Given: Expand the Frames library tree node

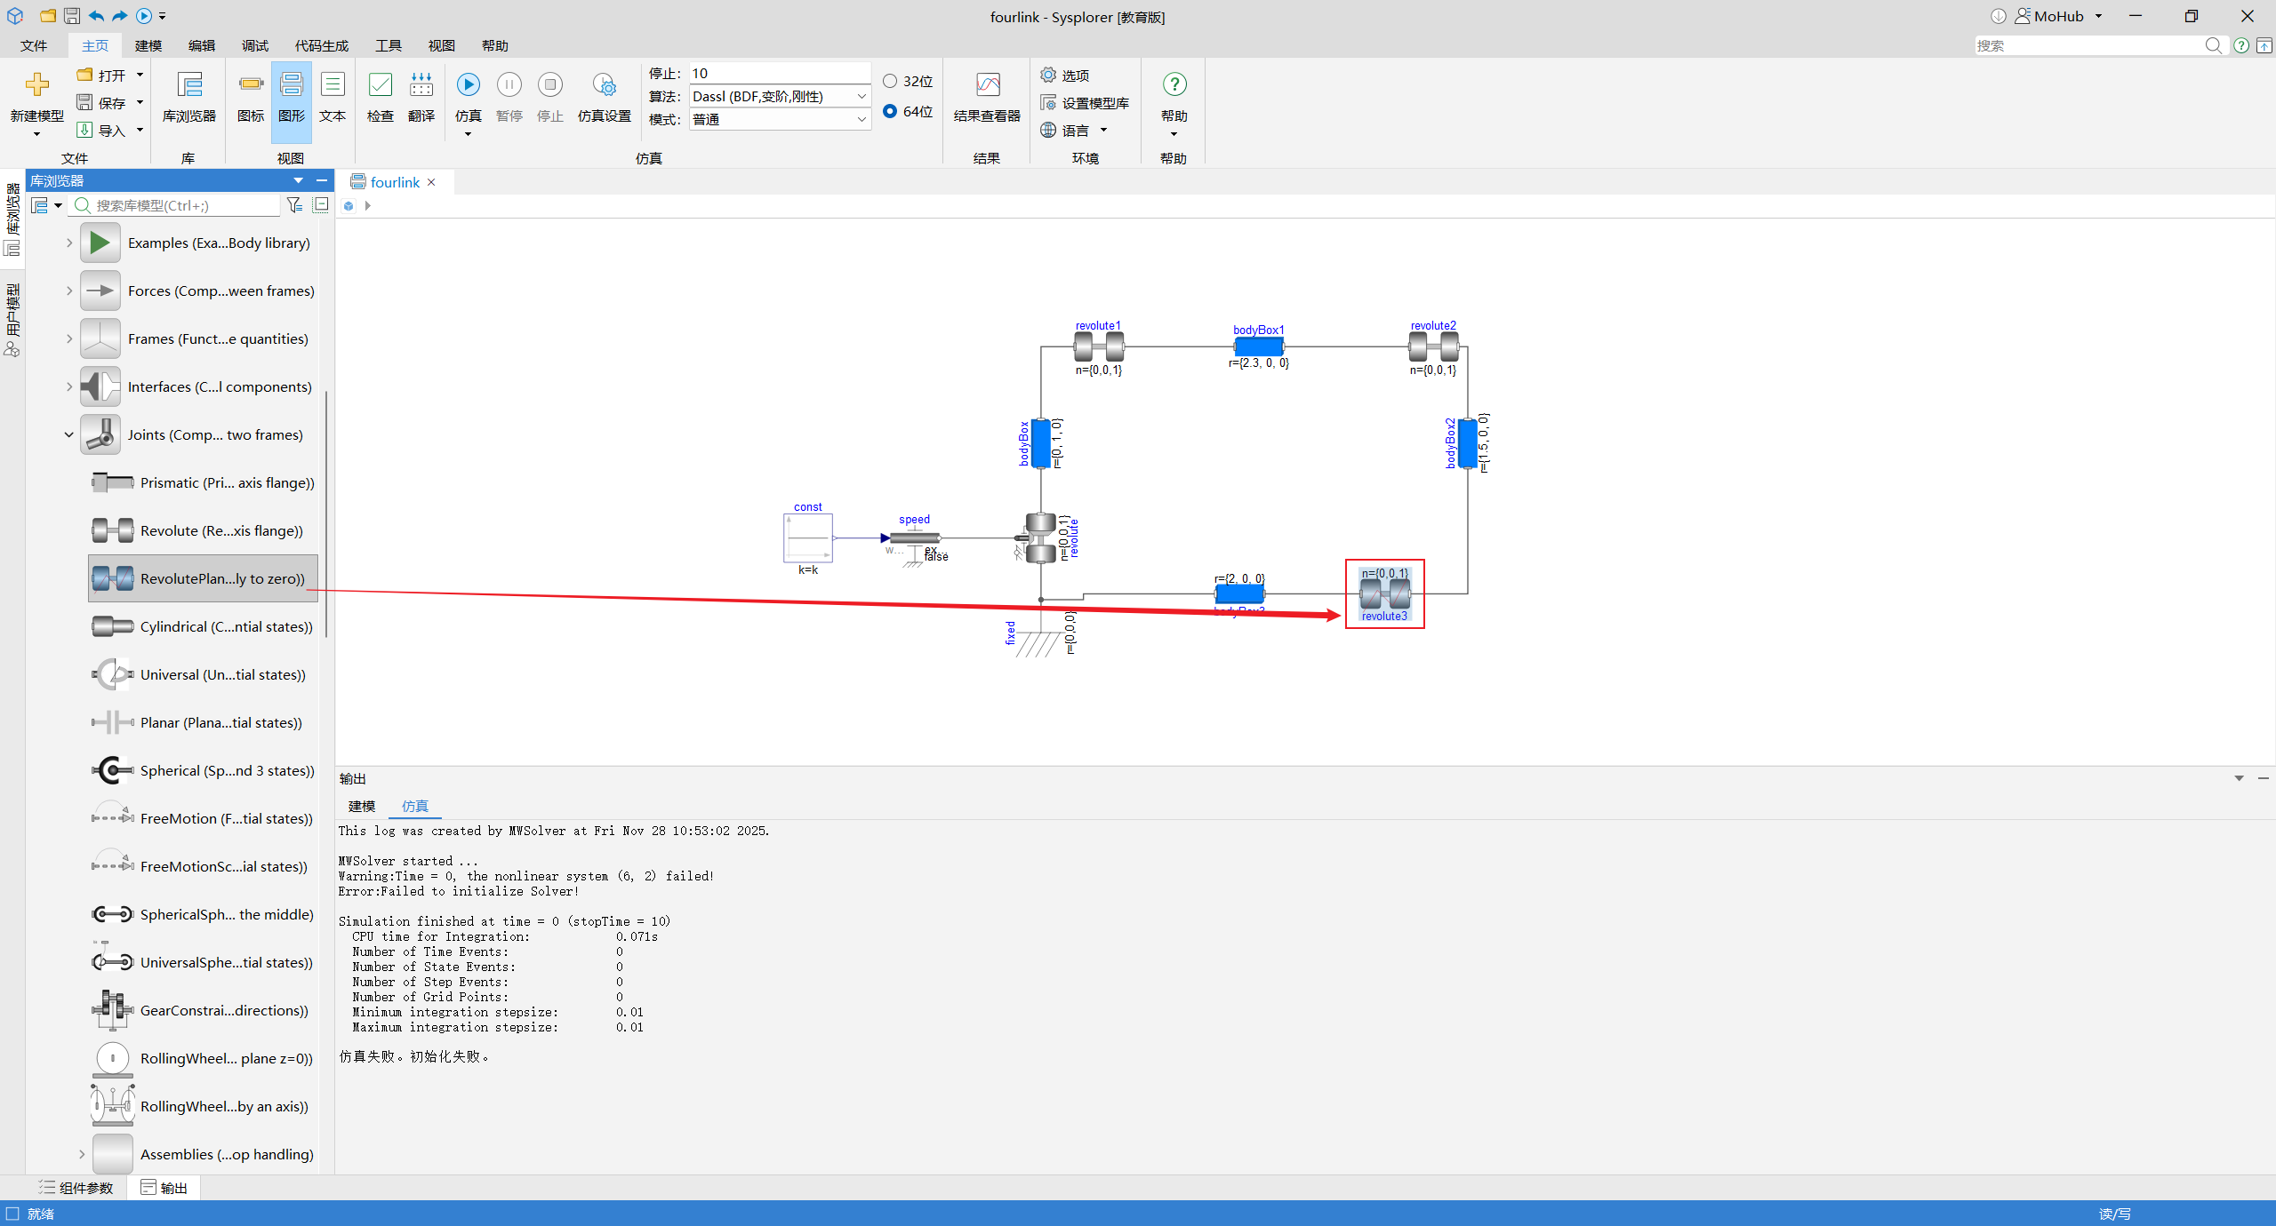Looking at the screenshot, I should click(x=69, y=338).
